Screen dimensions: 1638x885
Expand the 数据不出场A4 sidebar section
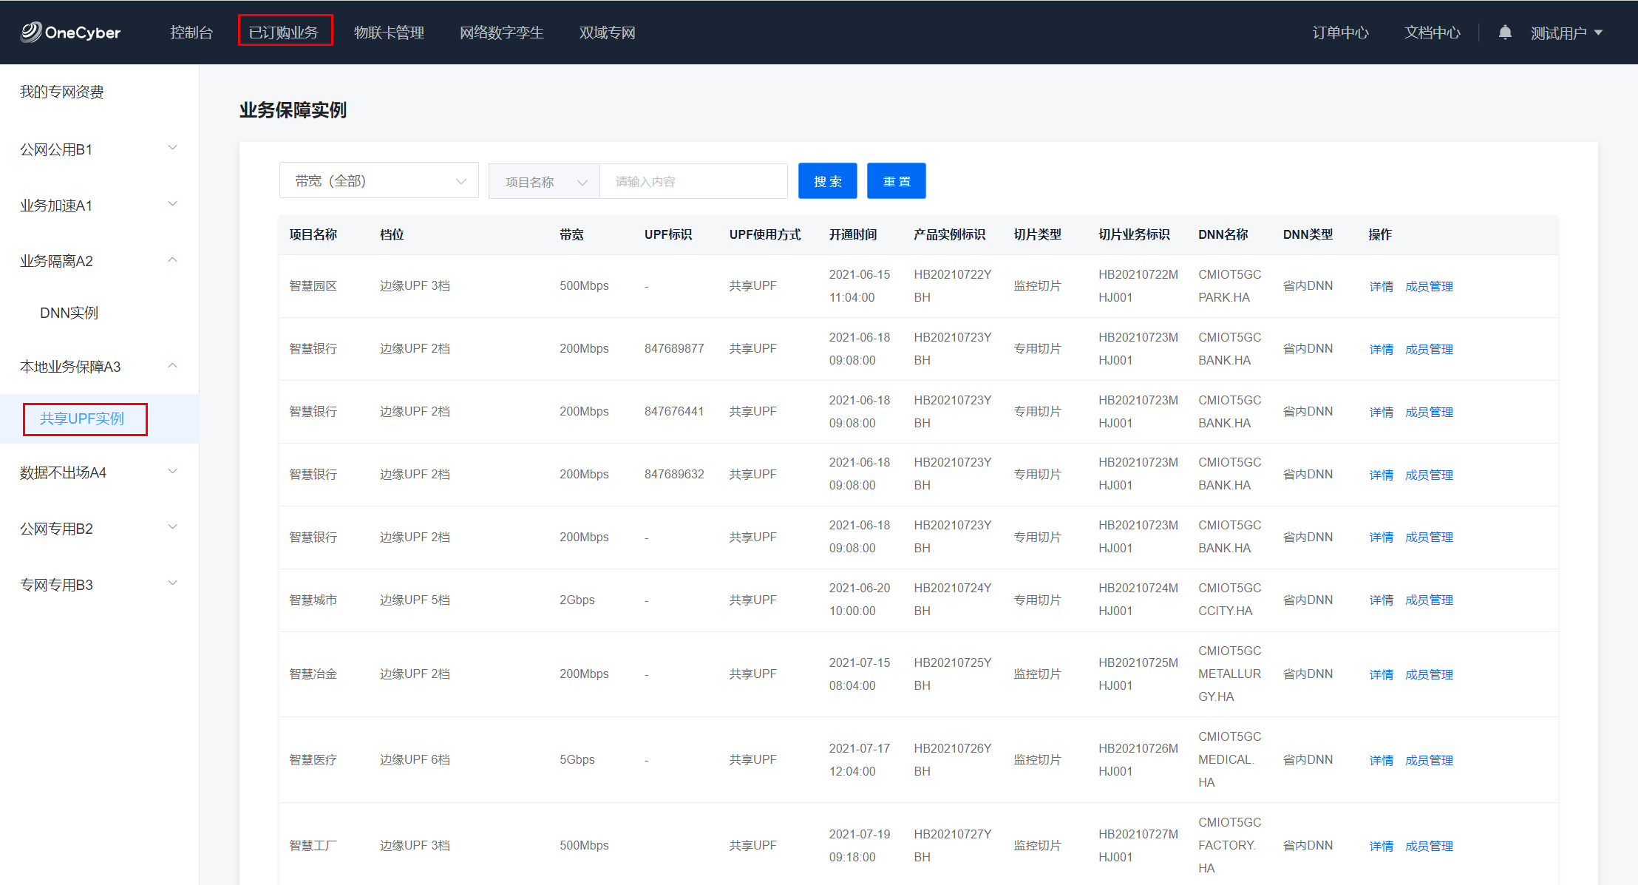tap(98, 472)
